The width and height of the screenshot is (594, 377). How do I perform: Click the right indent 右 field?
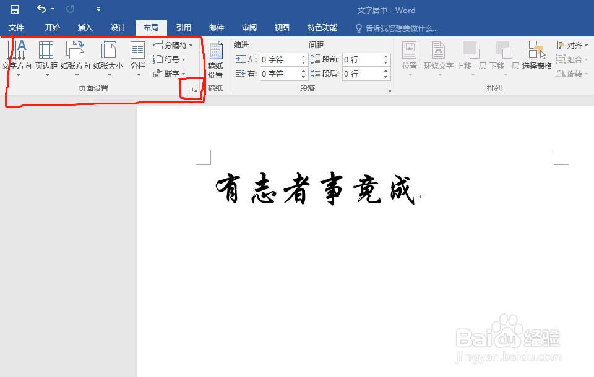click(x=281, y=74)
